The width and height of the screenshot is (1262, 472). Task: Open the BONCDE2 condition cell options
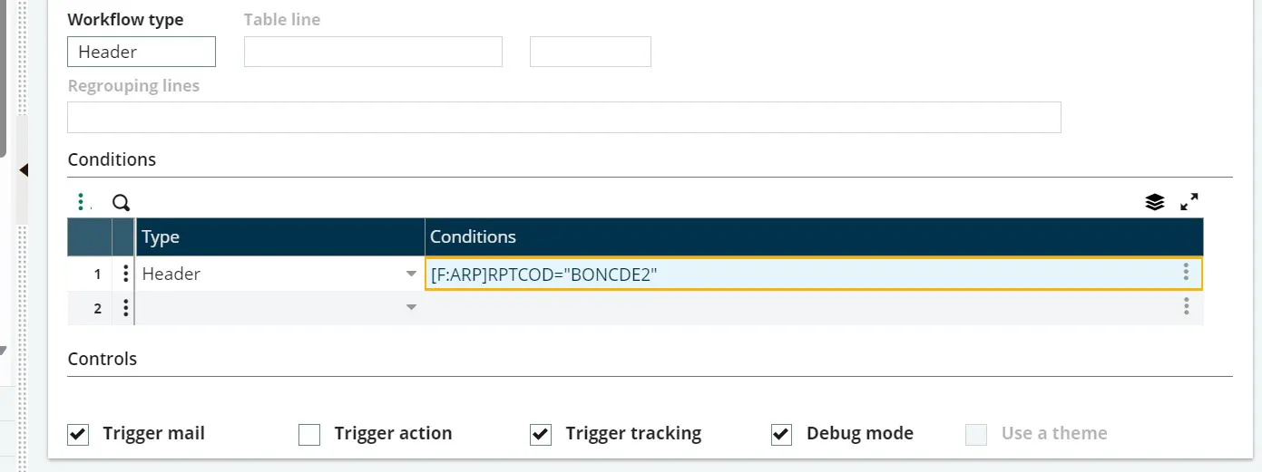[x=1186, y=272]
